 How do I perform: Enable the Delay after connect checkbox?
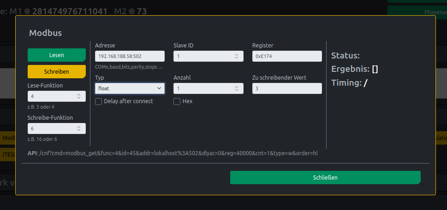click(98, 101)
